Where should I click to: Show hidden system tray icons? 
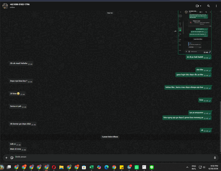187,167
